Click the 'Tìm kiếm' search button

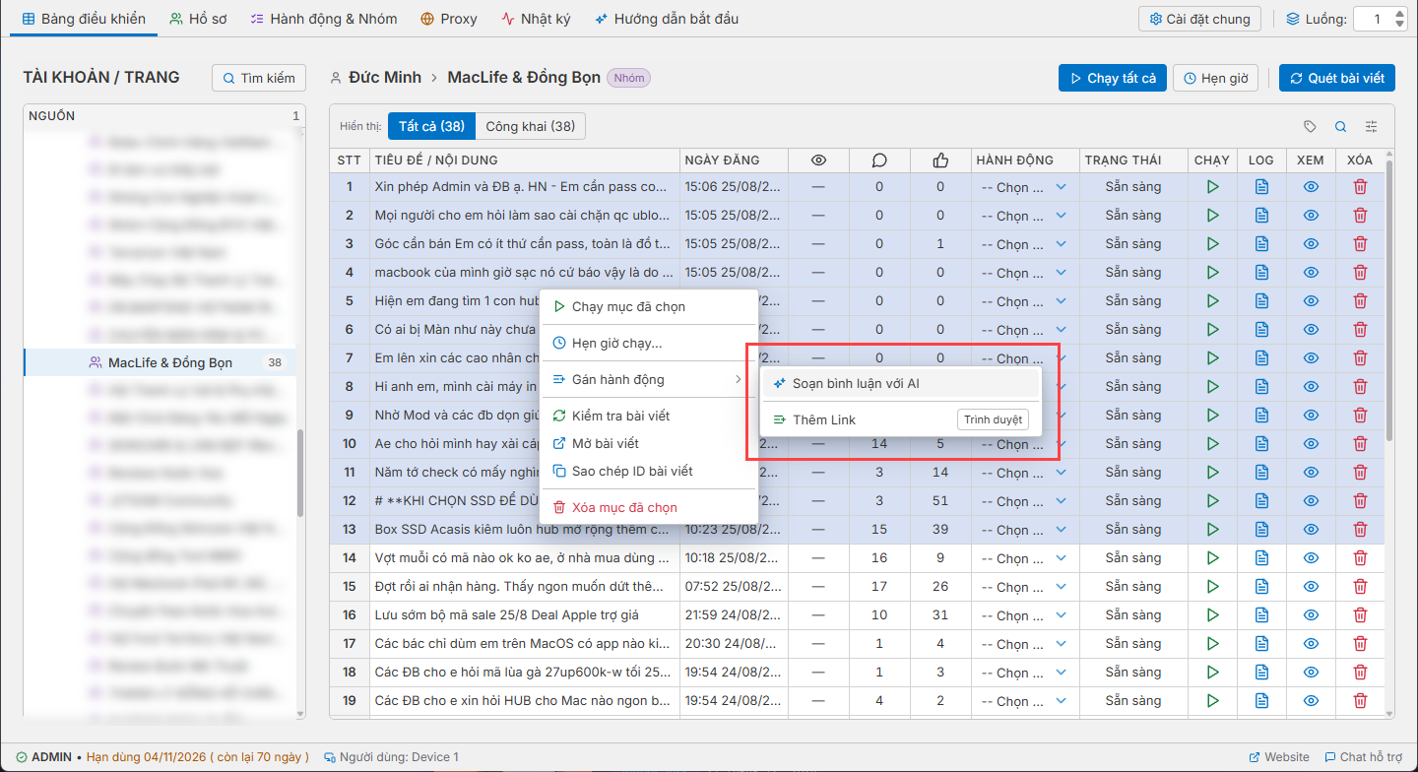point(259,78)
